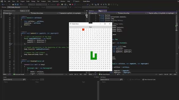This screenshot has width=179, height=100.
Task: Click the Type column header in Autos
Action: [83, 82]
